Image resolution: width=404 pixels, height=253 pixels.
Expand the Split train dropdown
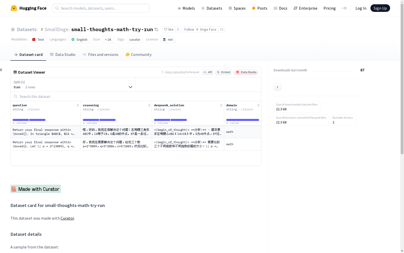click(x=73, y=85)
